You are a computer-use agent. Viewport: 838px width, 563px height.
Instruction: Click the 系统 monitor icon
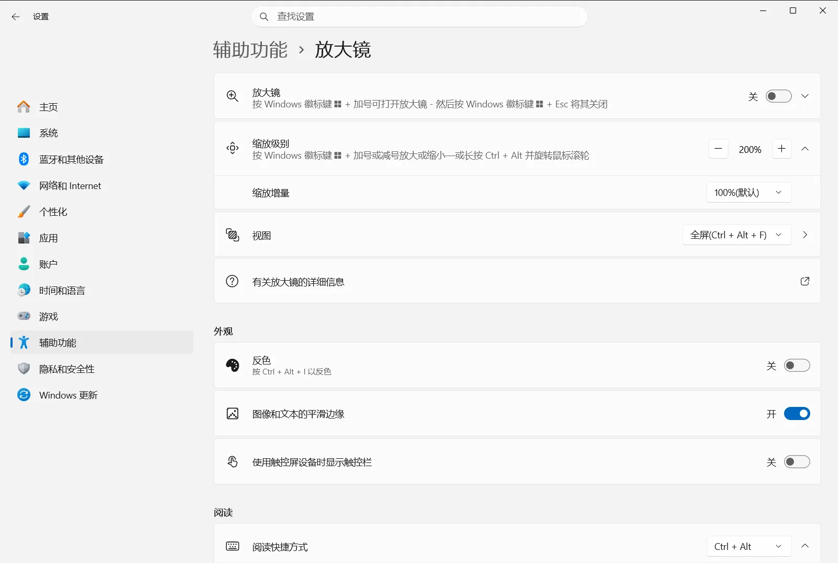[x=24, y=133]
